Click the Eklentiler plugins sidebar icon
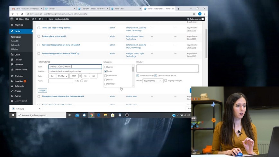Image resolution: width=279 pixels, height=157 pixels. pos(12,81)
